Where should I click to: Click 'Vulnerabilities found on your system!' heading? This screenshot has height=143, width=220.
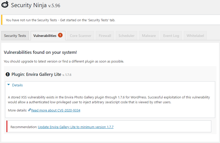(x=40, y=52)
